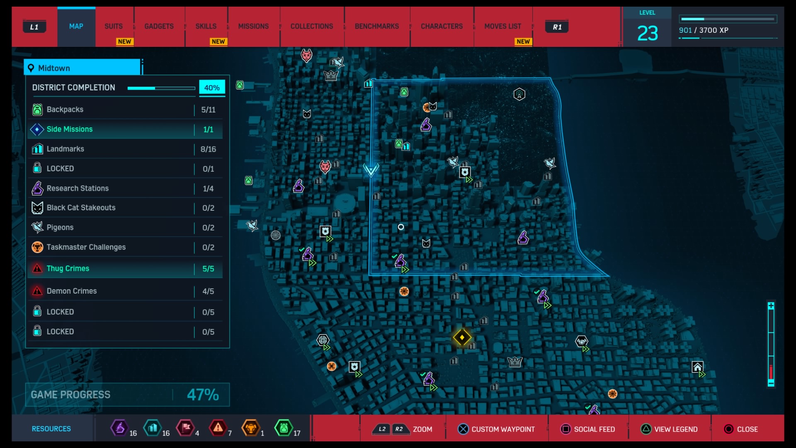Click Spider-Man's player position marker
Viewport: 796px width, 448px height.
pos(371,170)
